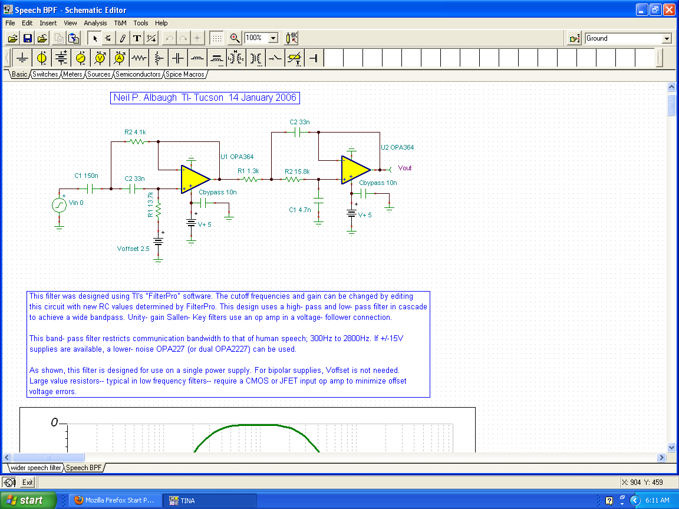Open the Analysis menu
This screenshot has width=679, height=509.
pos(95,23)
